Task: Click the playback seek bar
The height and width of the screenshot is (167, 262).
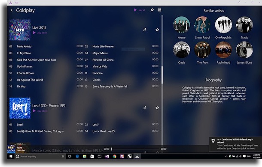Action: 135,149
